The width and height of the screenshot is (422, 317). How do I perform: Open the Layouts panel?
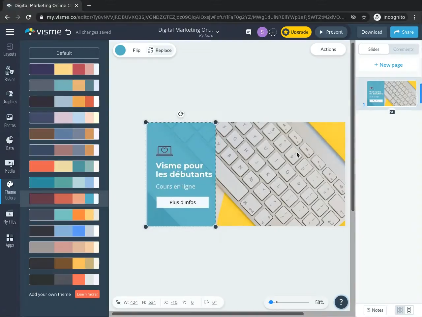point(10,50)
